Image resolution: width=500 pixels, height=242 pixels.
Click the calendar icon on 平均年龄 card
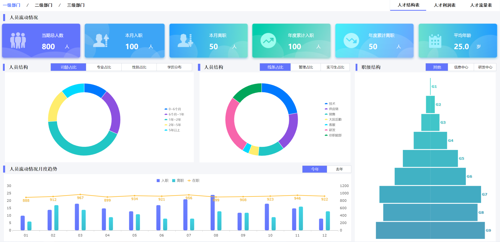[435, 41]
